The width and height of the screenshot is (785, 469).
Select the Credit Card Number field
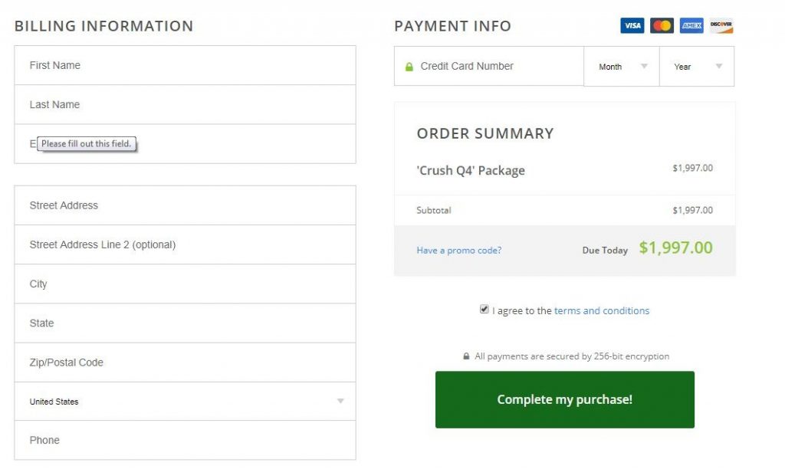(x=498, y=67)
